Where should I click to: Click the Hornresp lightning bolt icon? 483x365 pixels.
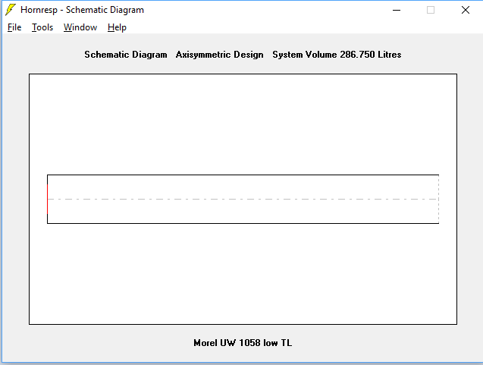tap(11, 10)
